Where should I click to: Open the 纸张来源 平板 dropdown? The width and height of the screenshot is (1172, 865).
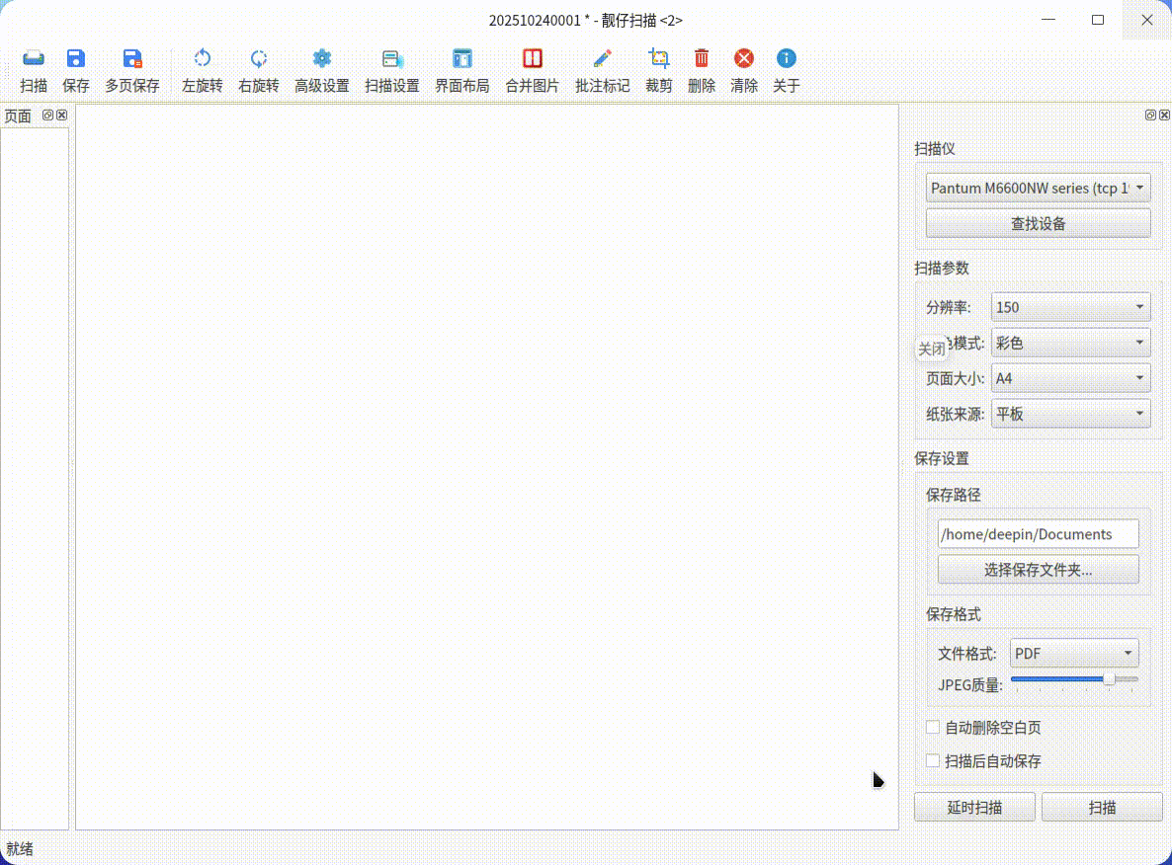point(1070,414)
